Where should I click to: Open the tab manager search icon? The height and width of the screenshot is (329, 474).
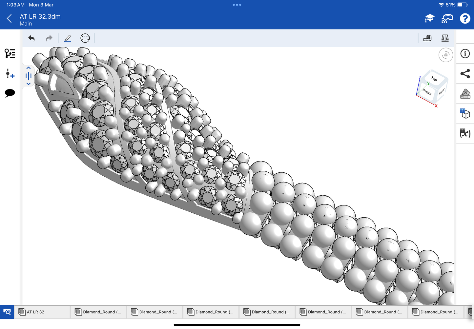pos(7,312)
